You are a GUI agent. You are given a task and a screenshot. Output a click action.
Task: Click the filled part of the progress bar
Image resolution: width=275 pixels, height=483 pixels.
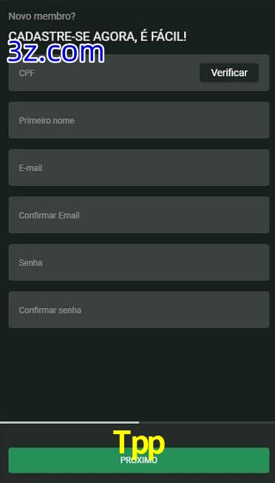69,422
